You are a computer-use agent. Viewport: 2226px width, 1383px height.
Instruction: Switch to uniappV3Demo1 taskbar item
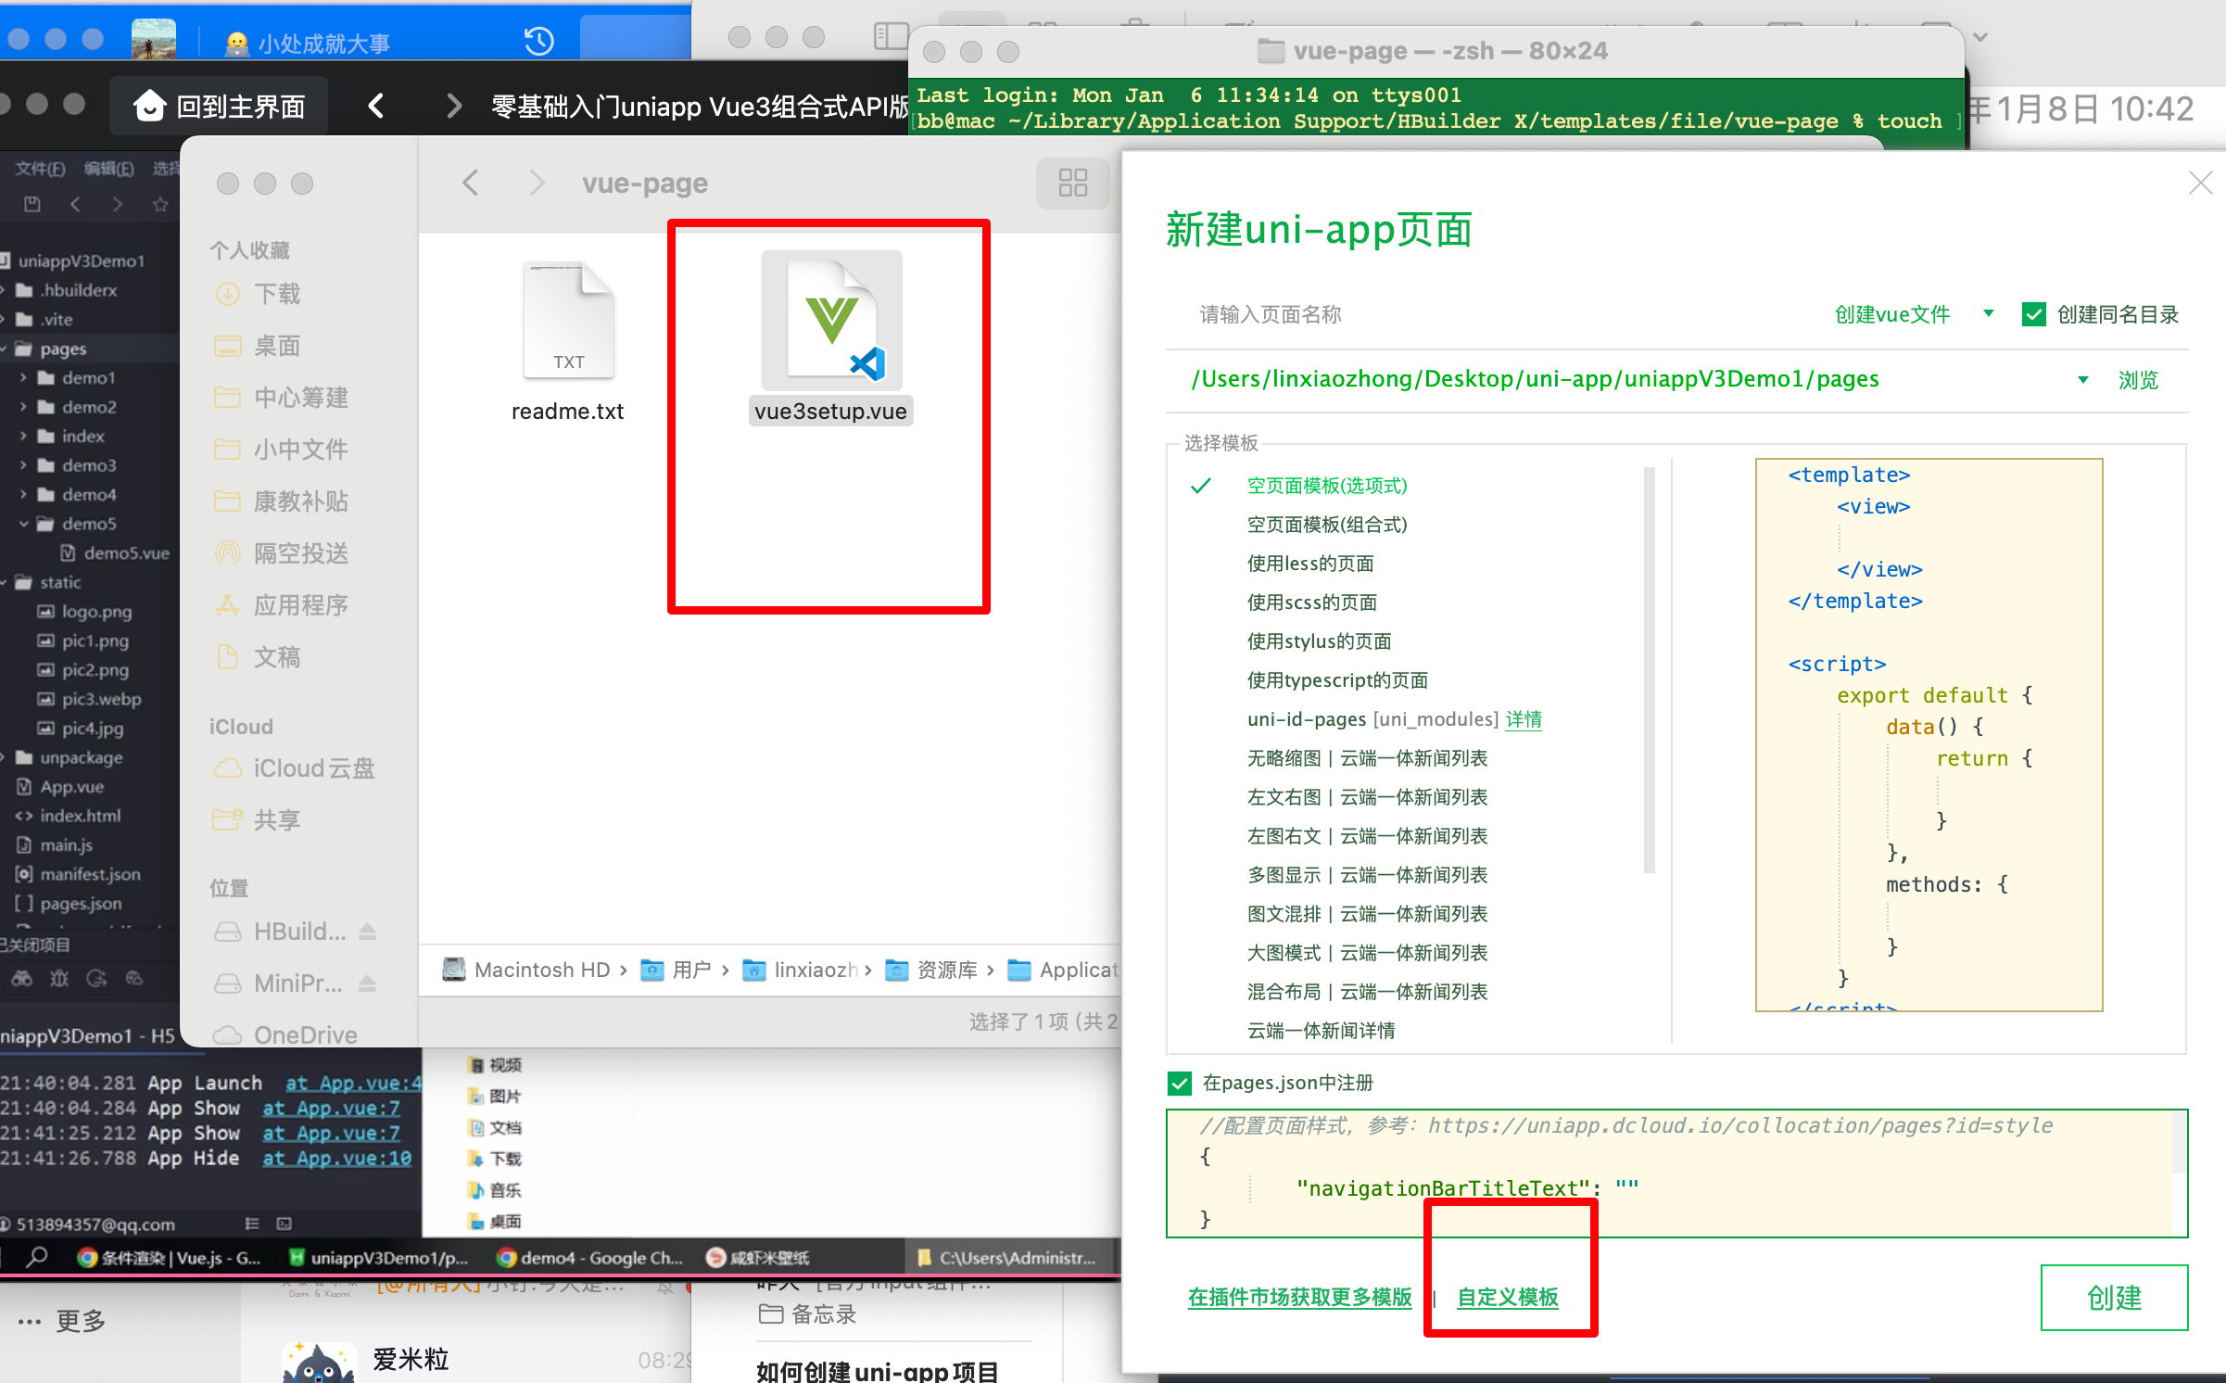[x=378, y=1257]
